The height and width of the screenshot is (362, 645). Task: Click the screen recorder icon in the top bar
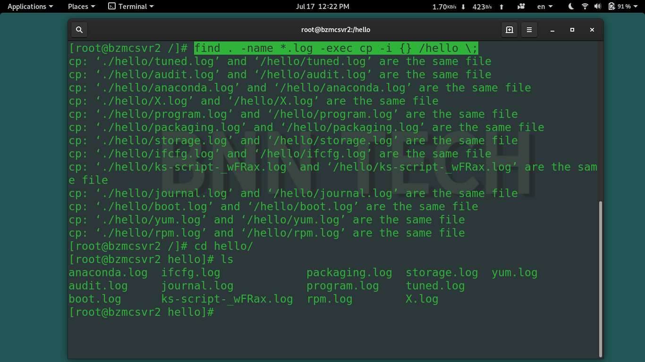tap(521, 6)
